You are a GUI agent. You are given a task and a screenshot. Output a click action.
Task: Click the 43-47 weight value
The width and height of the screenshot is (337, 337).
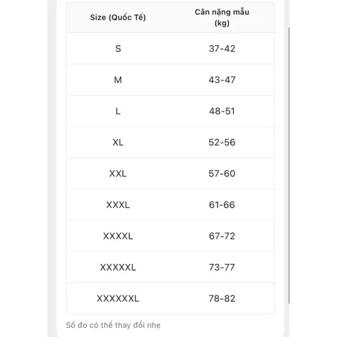pyautogui.click(x=222, y=80)
